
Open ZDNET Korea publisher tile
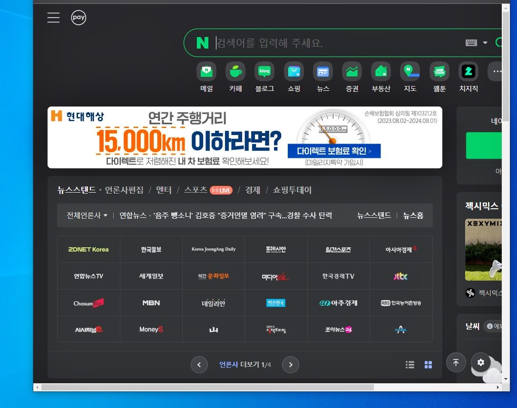click(88, 250)
